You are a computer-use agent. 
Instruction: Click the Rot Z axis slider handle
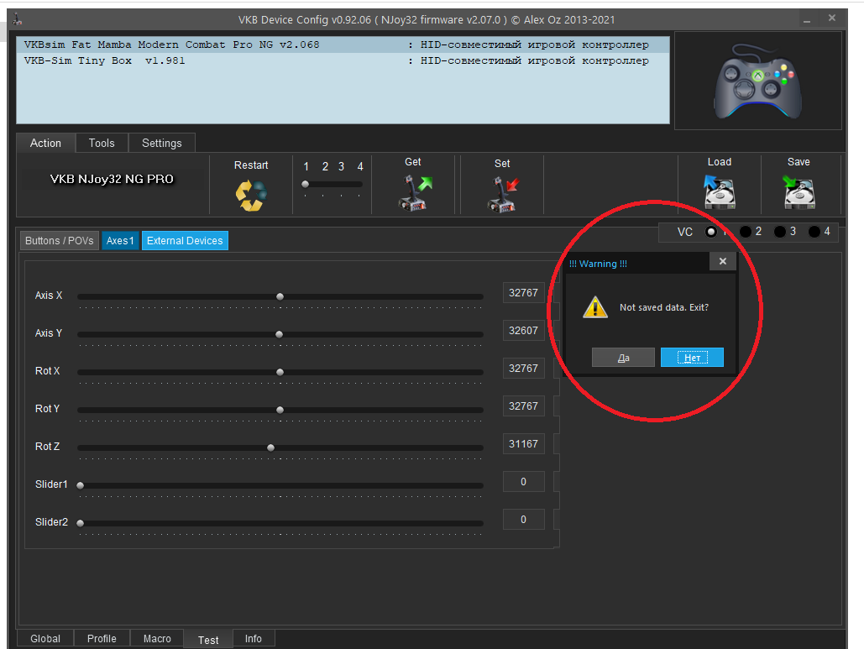(x=270, y=447)
